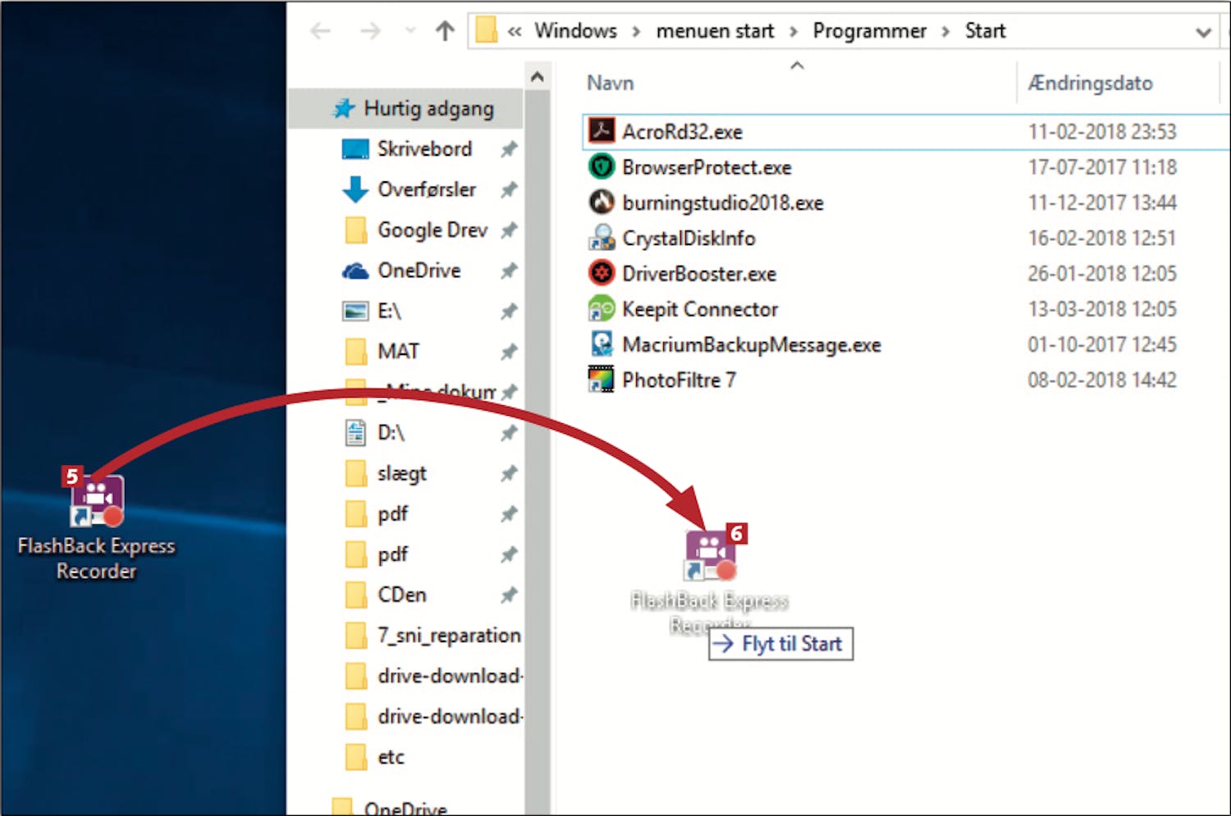Select menuen start in breadcrumb

pyautogui.click(x=715, y=31)
